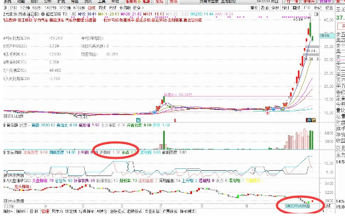
Task: Click the diamond icon above the price chart
Action: click(311, 14)
